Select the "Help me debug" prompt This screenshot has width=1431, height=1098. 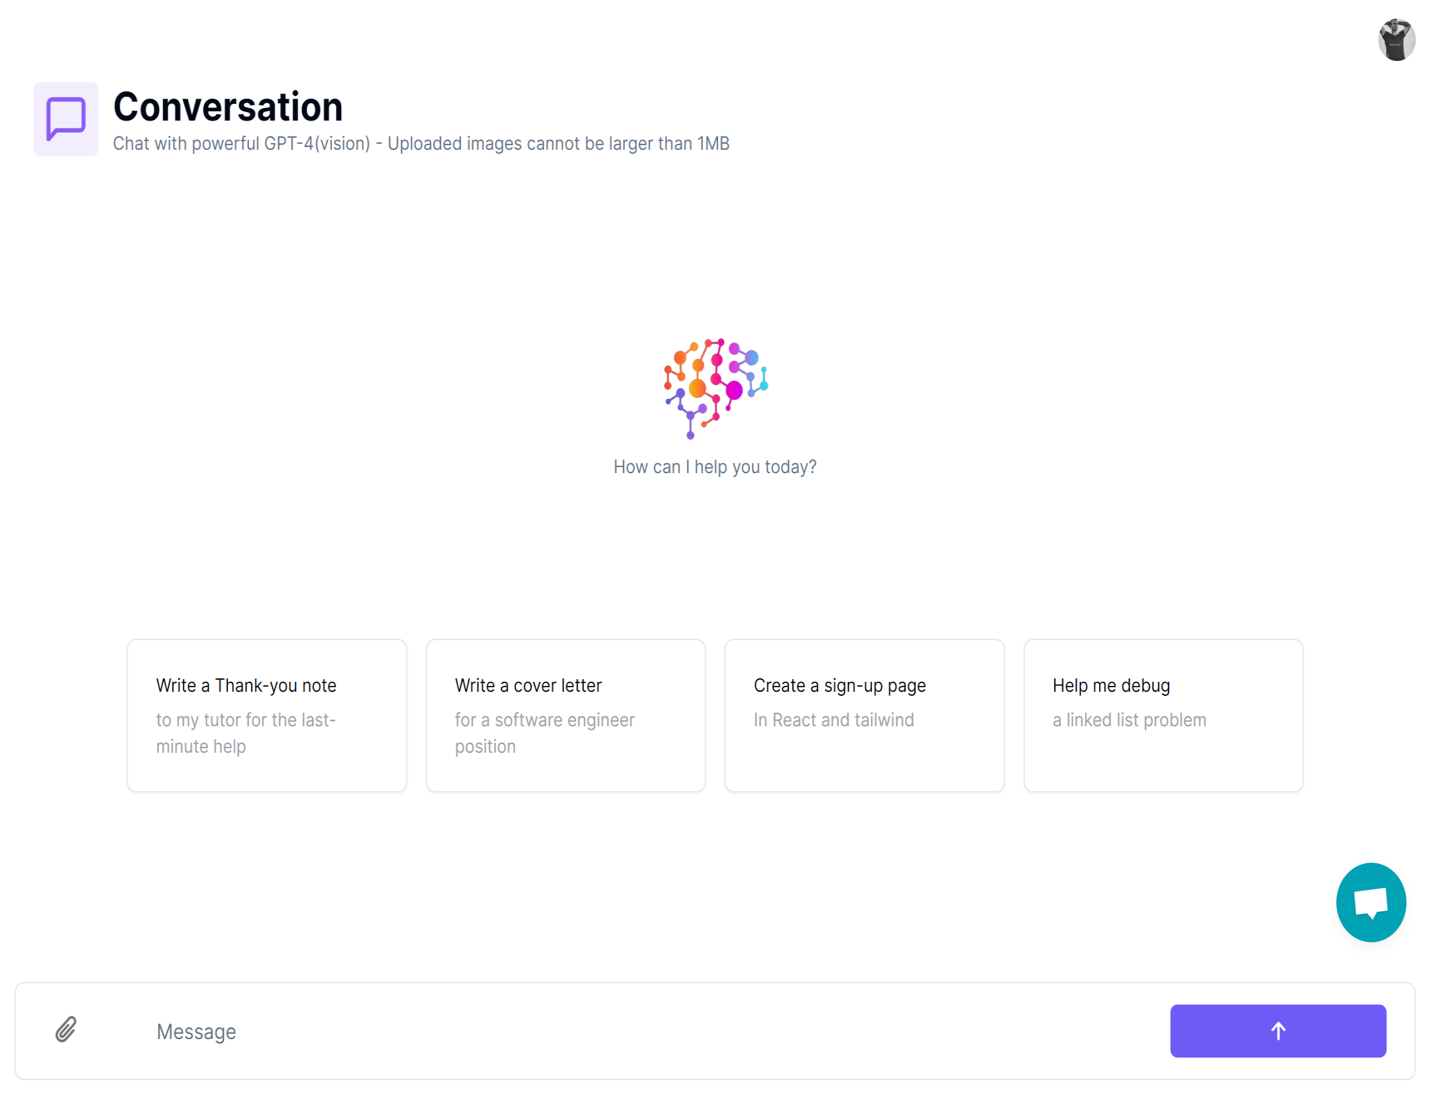point(1163,714)
